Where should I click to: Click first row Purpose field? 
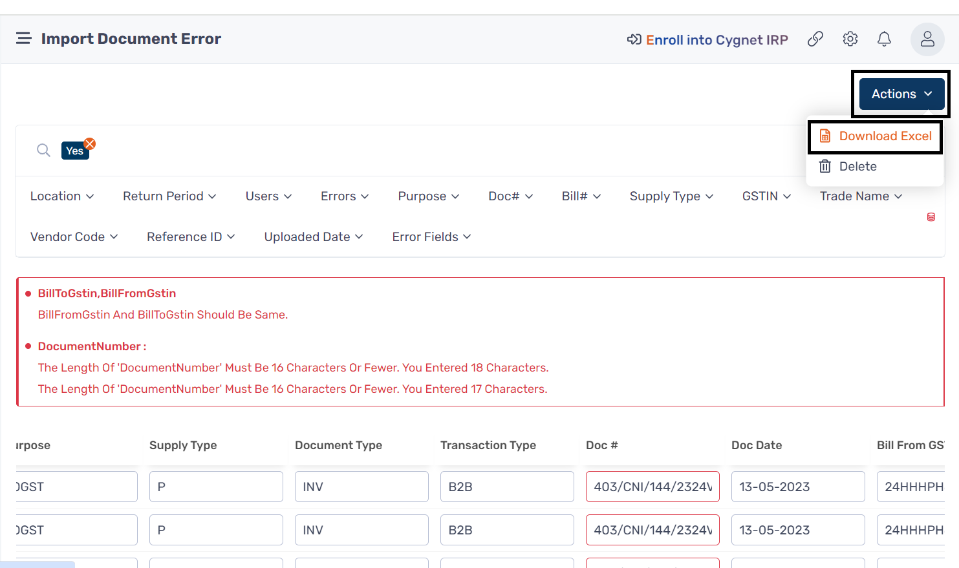pos(76,487)
